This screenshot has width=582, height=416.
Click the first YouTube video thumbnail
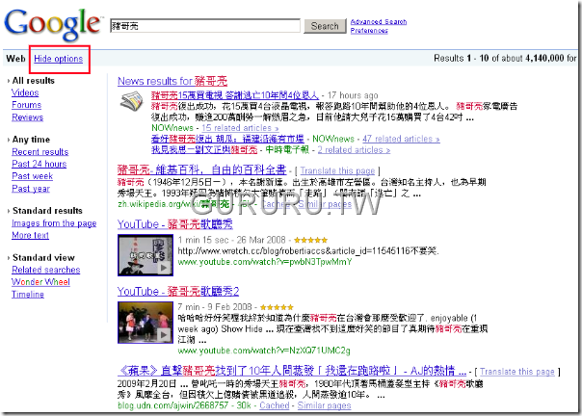click(145, 255)
